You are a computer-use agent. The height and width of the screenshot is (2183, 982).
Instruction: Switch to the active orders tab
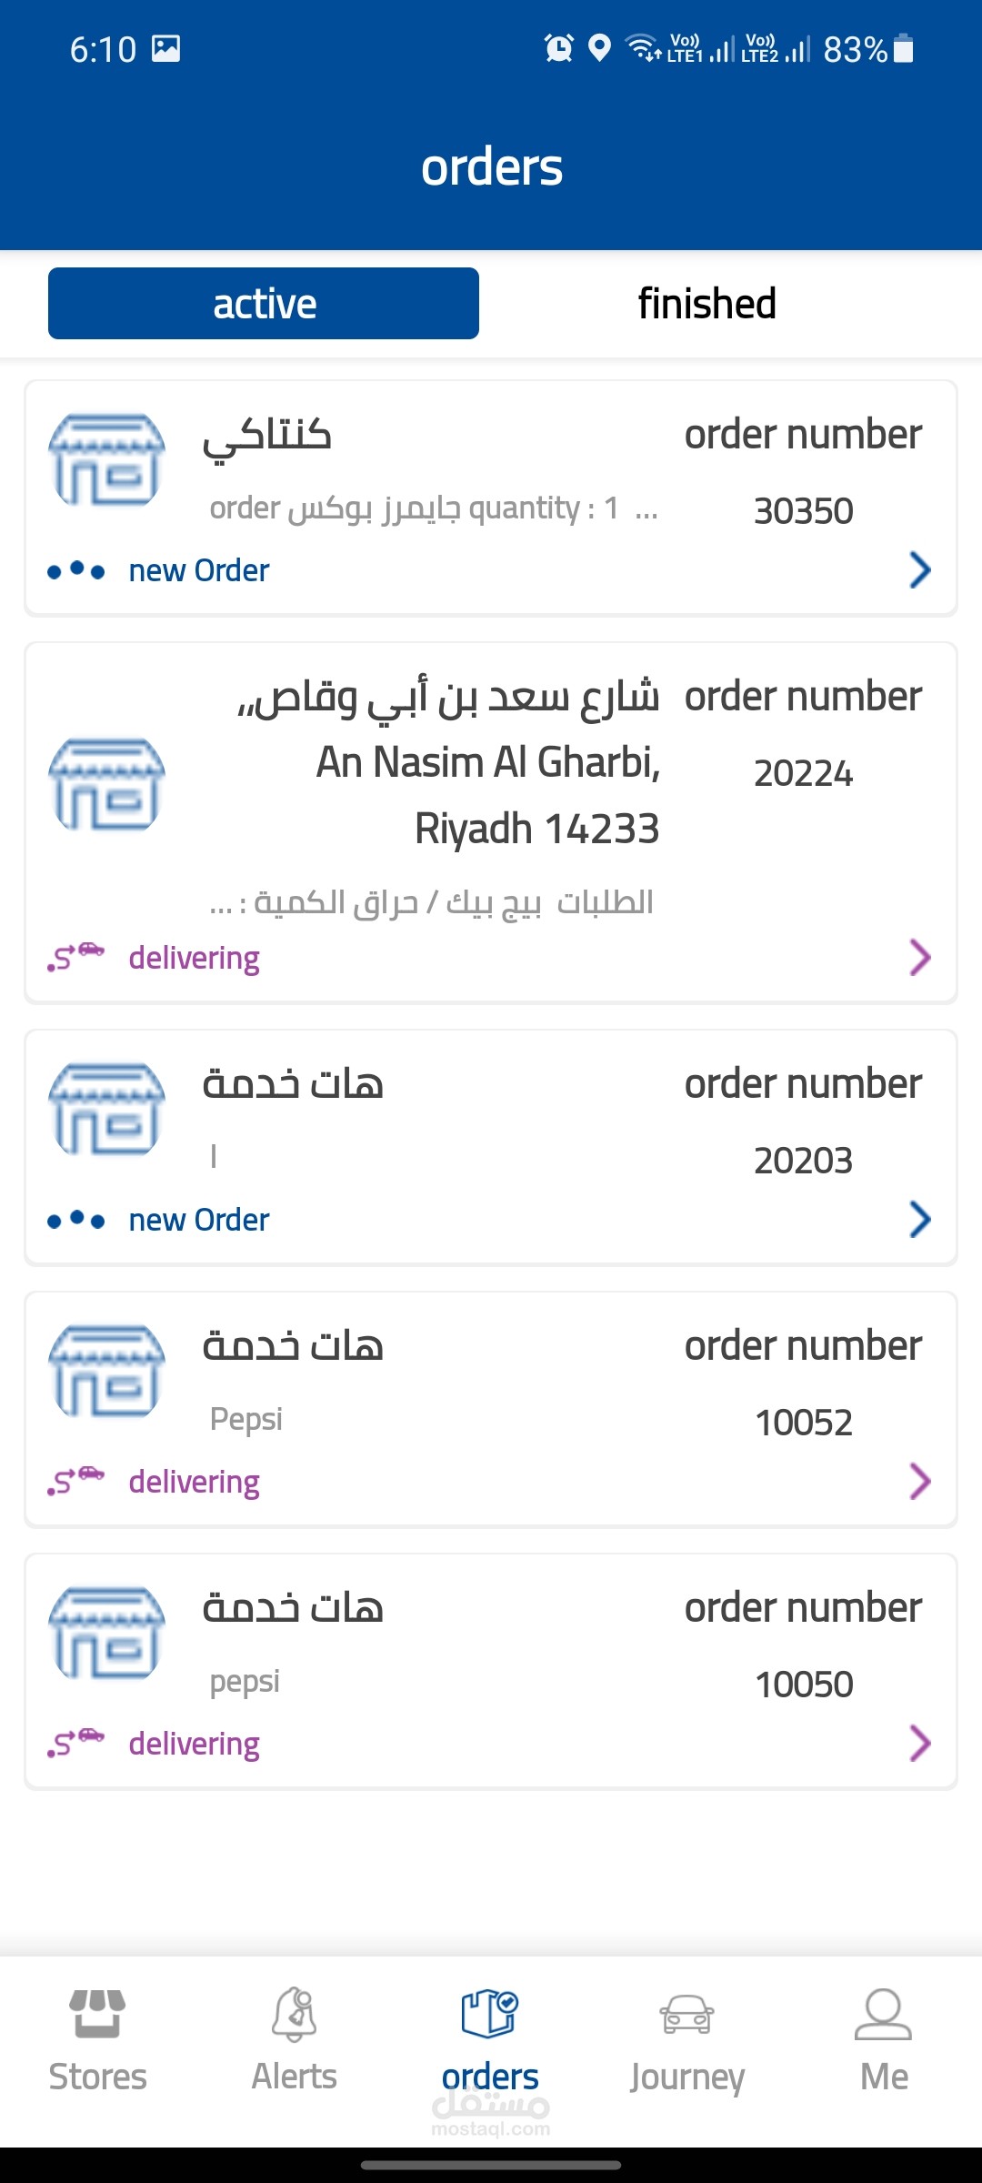click(x=264, y=304)
